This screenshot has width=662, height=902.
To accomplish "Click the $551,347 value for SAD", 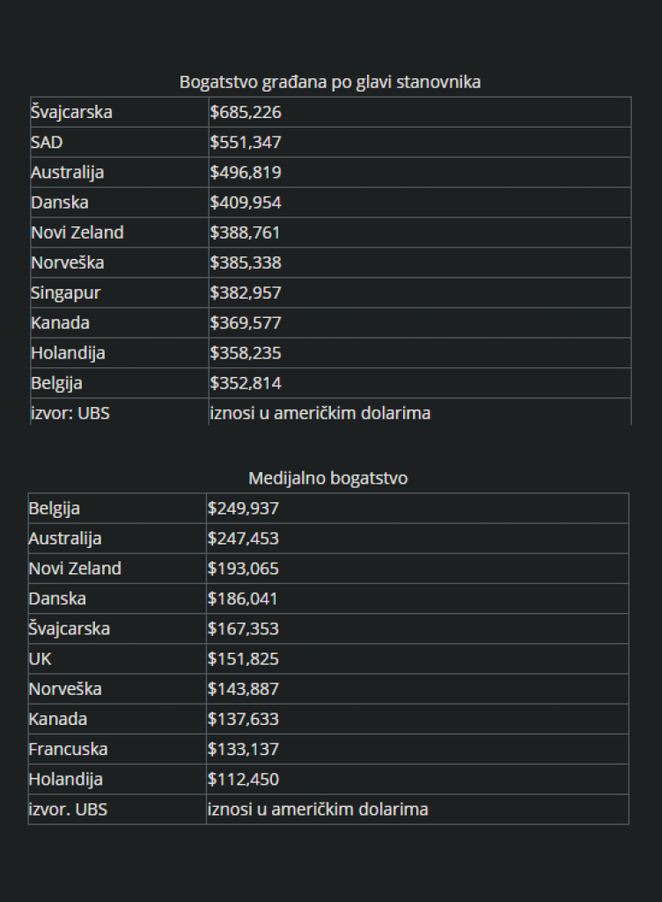I will pos(246,142).
